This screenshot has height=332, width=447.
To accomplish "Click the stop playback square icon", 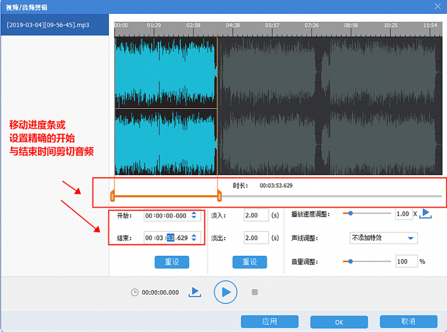I will pyautogui.click(x=255, y=292).
